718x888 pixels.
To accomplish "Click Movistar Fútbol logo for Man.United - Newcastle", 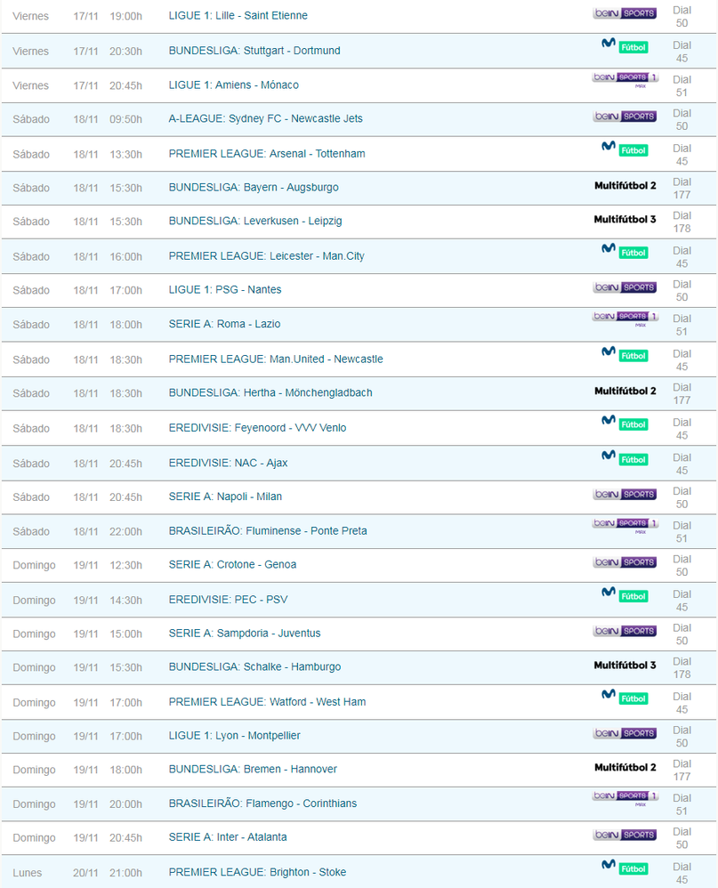I will pyautogui.click(x=625, y=354).
